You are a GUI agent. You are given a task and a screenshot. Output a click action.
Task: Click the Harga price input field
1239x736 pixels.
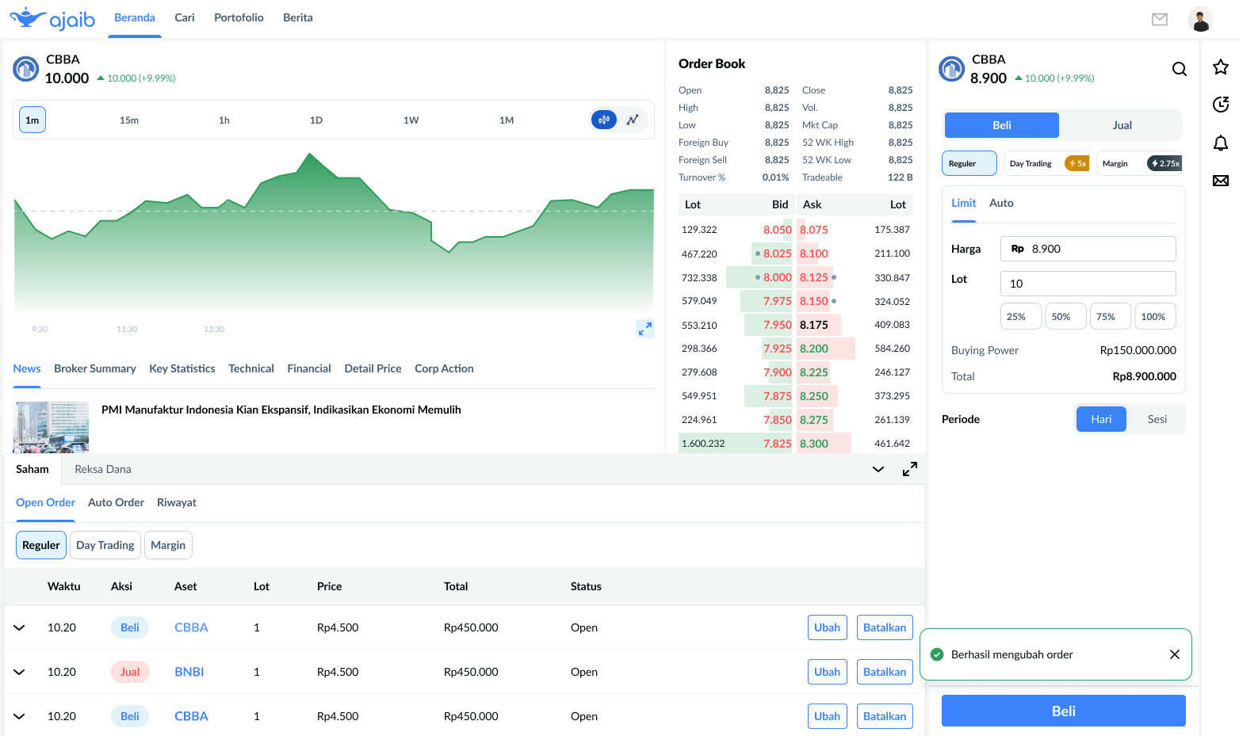[x=1088, y=249]
